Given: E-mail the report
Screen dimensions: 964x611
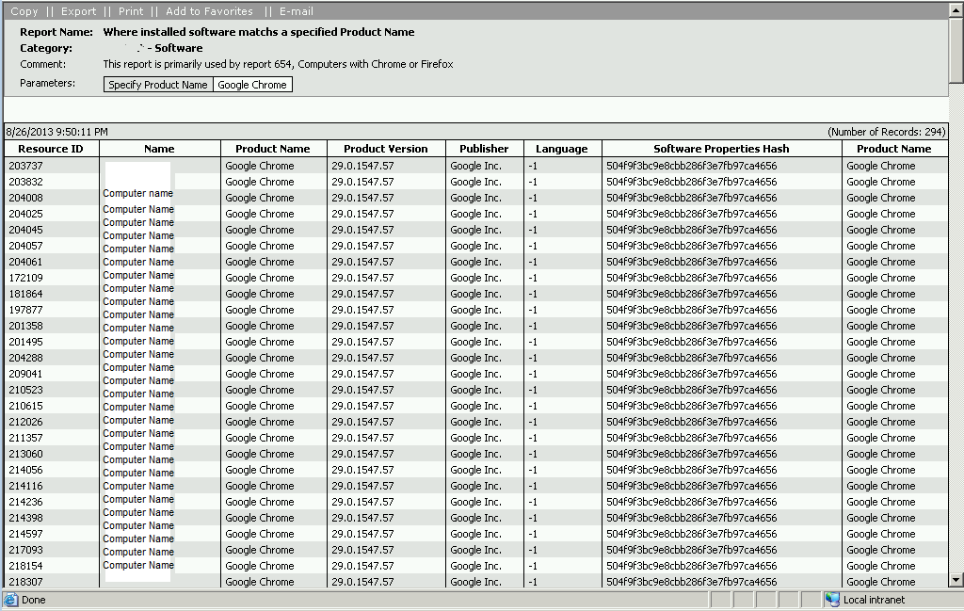Looking at the screenshot, I should (x=296, y=11).
